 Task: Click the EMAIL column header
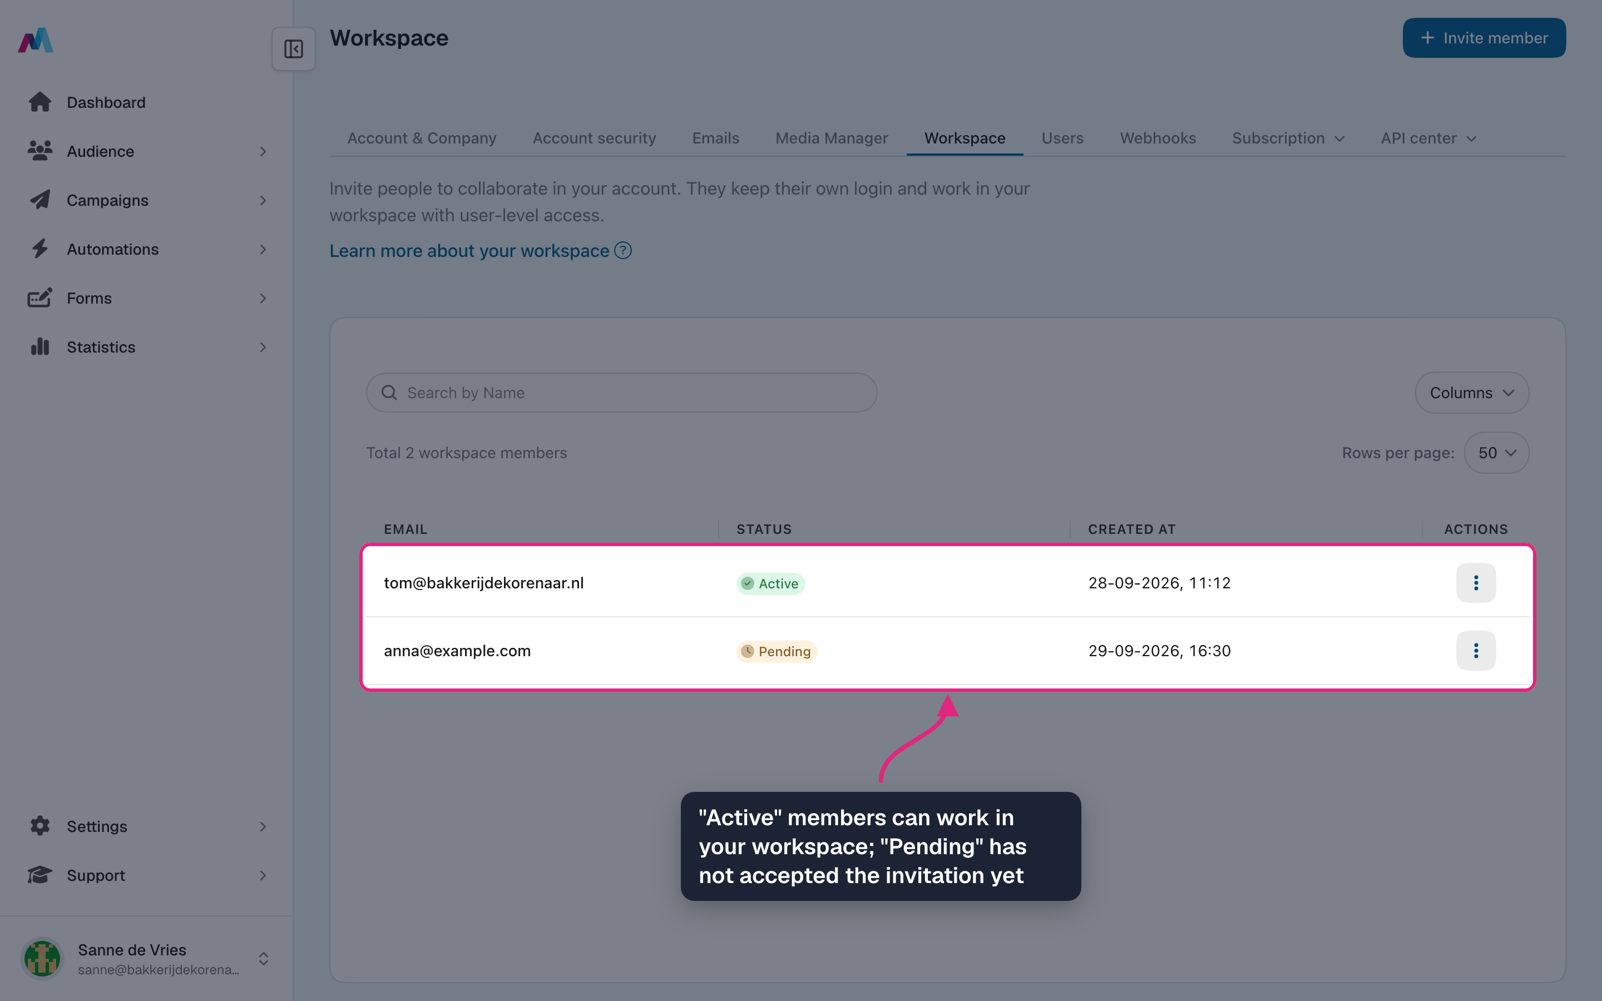pos(405,529)
